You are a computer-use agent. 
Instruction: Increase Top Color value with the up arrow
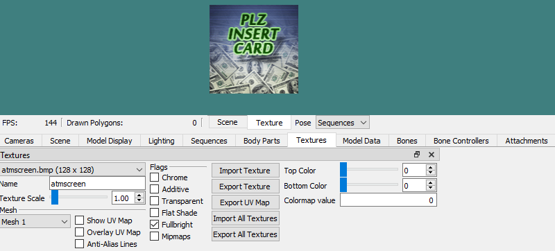[430, 168]
